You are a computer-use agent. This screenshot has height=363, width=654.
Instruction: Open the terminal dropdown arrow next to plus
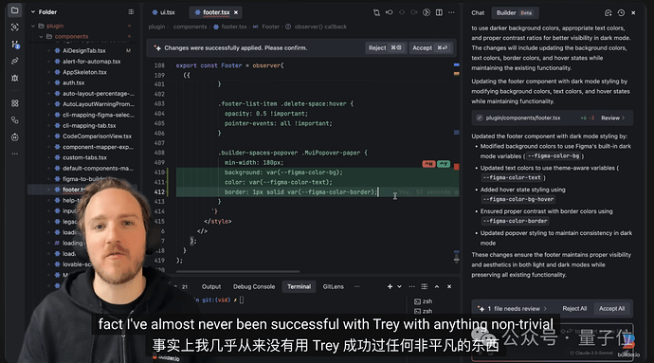400,286
